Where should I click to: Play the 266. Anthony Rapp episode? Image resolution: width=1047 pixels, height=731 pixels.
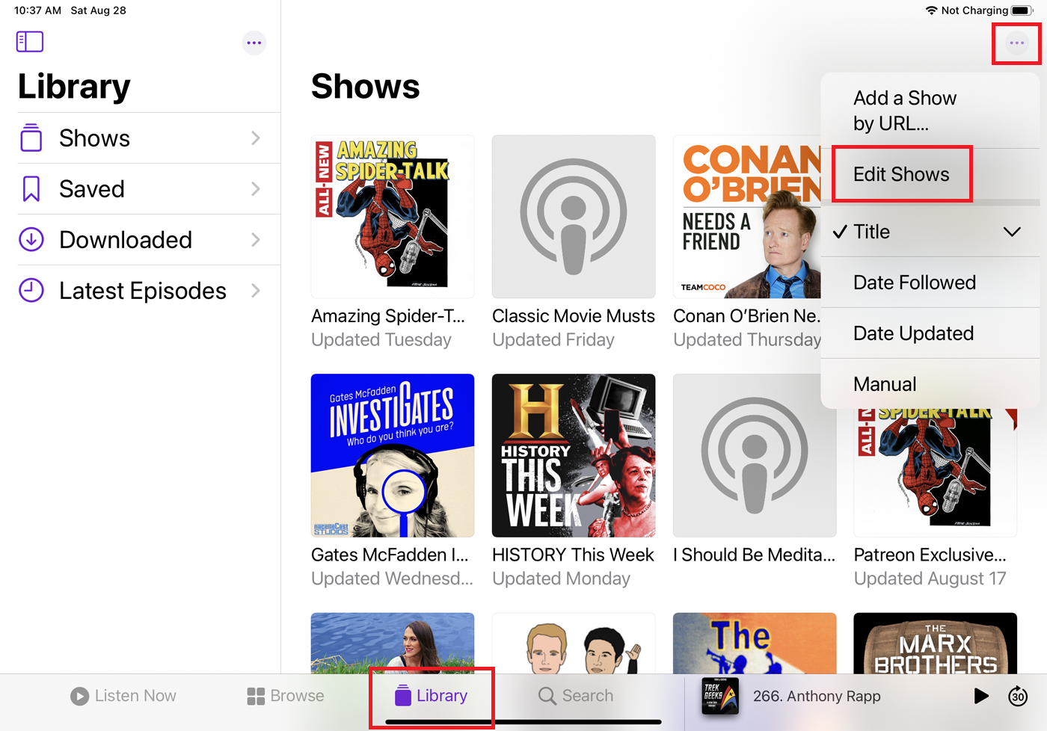pos(981,696)
